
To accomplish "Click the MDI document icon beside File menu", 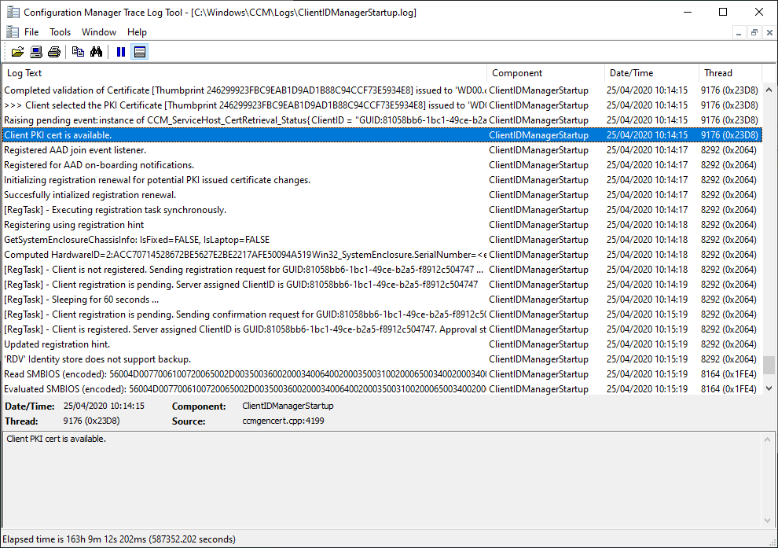I will (12, 32).
